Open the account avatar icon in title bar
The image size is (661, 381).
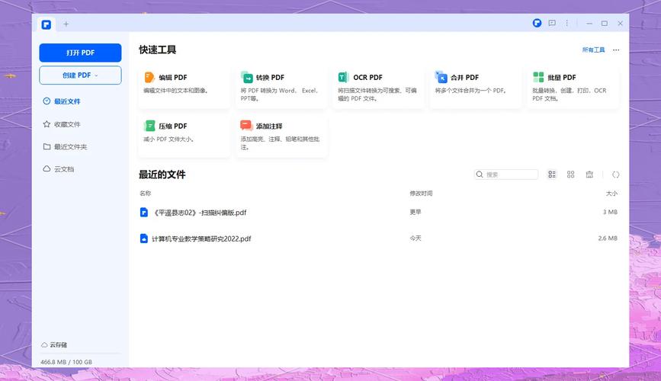pos(537,23)
